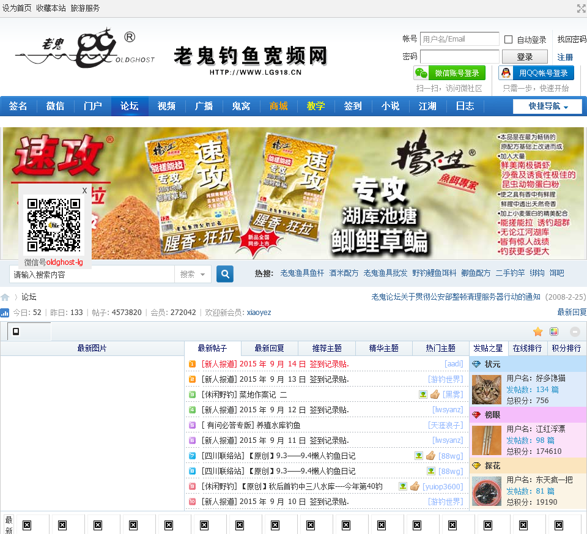Click the blue magnifier search button

coord(225,274)
